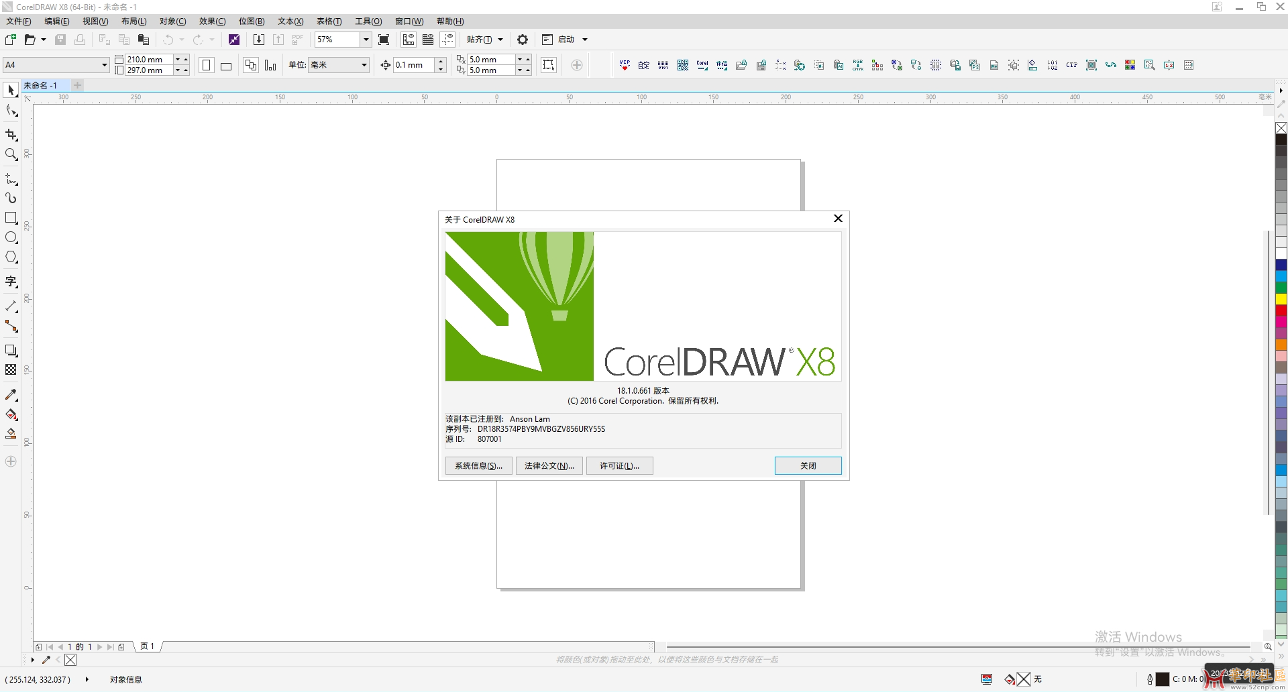
Task: Click the Import icon in standard toolbar
Action: pyautogui.click(x=259, y=40)
